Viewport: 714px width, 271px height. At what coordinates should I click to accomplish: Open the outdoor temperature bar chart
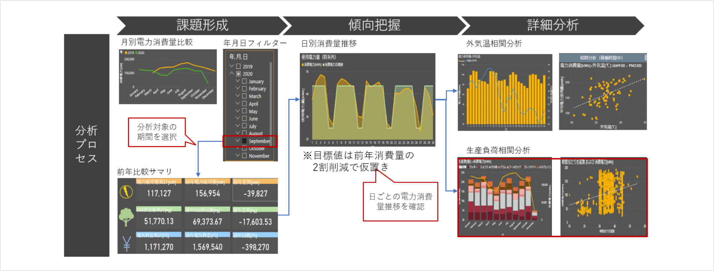505,92
